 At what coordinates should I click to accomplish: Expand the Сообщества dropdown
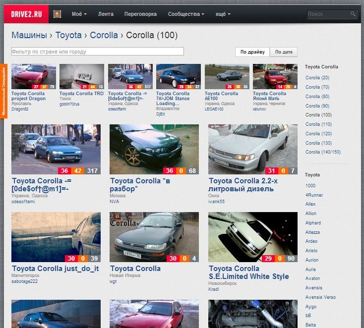[x=186, y=14]
